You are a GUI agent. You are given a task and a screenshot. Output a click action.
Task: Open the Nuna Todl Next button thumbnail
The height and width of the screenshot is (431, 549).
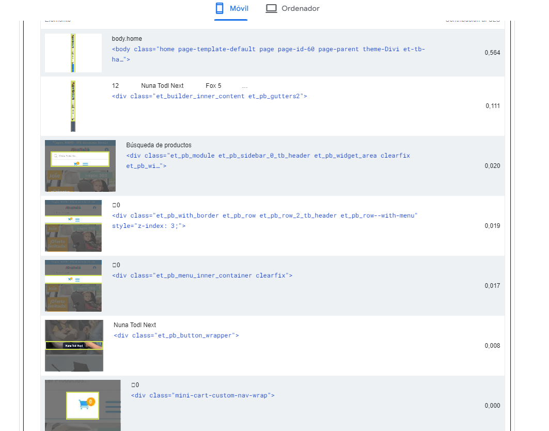click(74, 346)
